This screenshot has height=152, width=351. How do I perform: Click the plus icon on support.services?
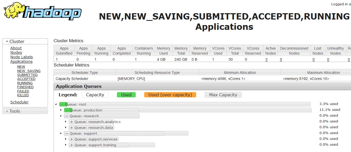(x=72, y=139)
